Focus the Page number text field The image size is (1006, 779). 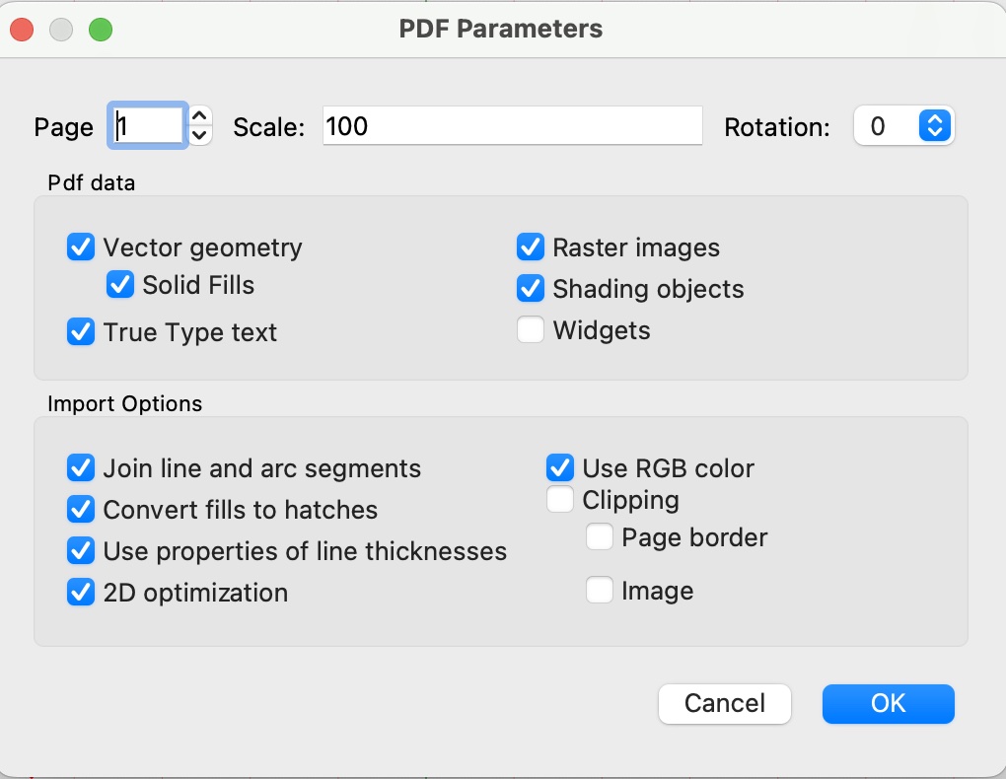(148, 126)
